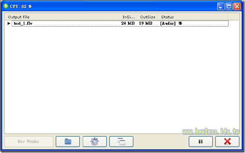
Task: Sort by Status column header
Action: [x=193, y=17]
